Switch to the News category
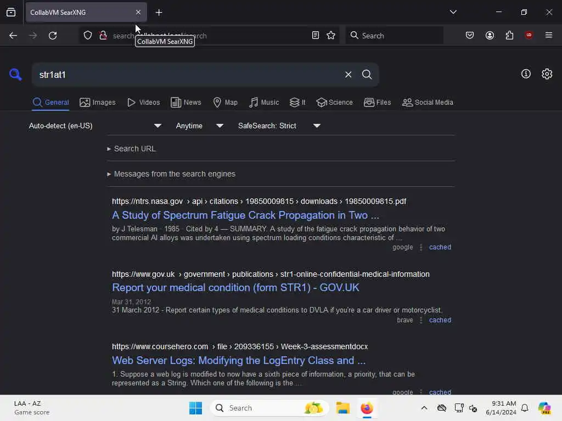This screenshot has width=562, height=421. click(186, 103)
